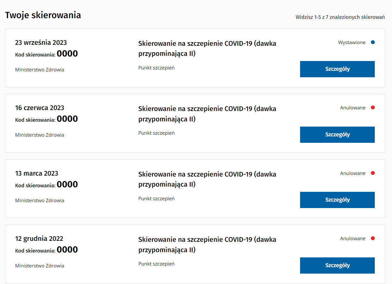Click red Anulowane dot for 16 czerwca 2023
This screenshot has height=284, width=392.
coord(373,108)
